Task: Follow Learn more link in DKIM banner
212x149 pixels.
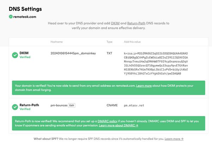Action: pyautogui.click(x=144, y=86)
